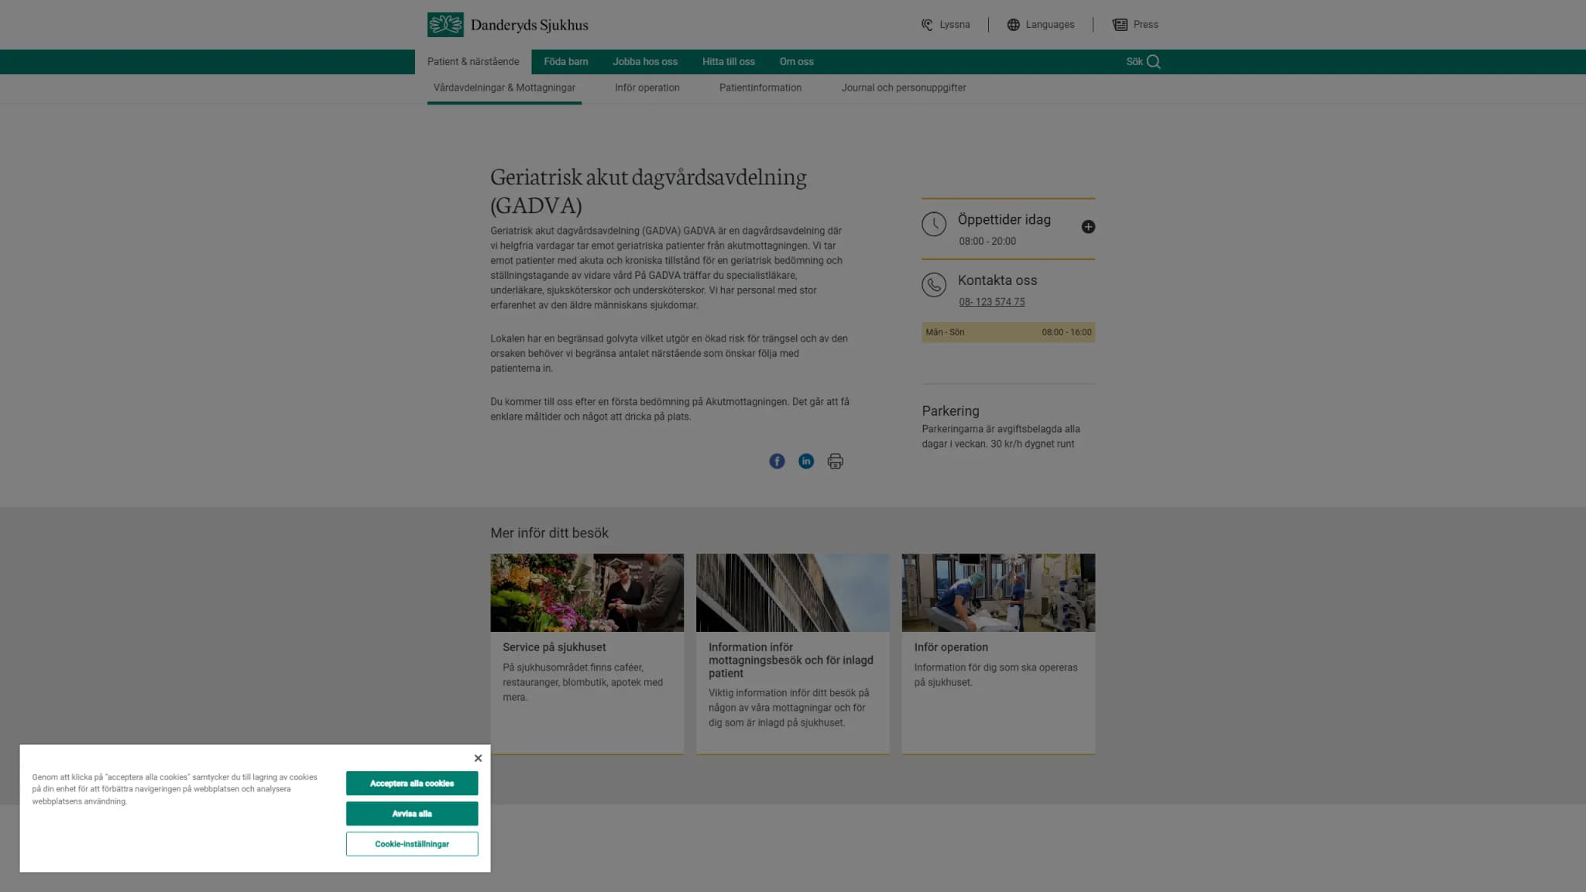The height and width of the screenshot is (892, 1586).
Task: Share the page on LinkedIn
Action: [806, 461]
